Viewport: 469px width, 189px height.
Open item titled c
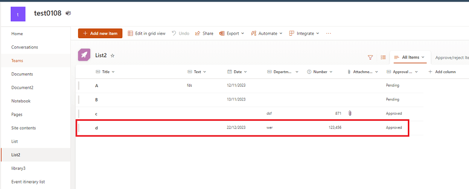(x=96, y=114)
